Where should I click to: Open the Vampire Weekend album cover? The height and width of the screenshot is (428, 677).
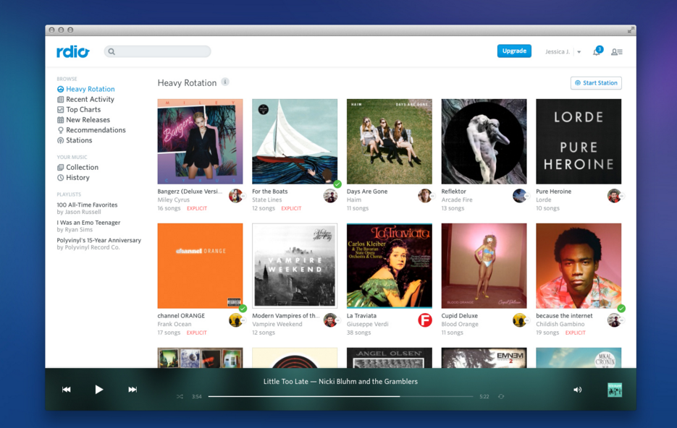click(x=295, y=265)
